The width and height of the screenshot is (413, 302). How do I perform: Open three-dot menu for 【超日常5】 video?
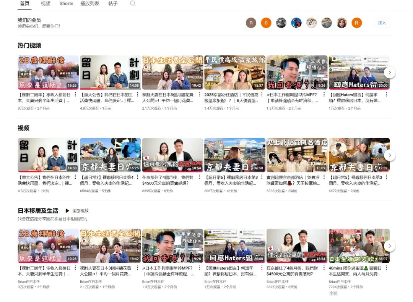point(386,177)
